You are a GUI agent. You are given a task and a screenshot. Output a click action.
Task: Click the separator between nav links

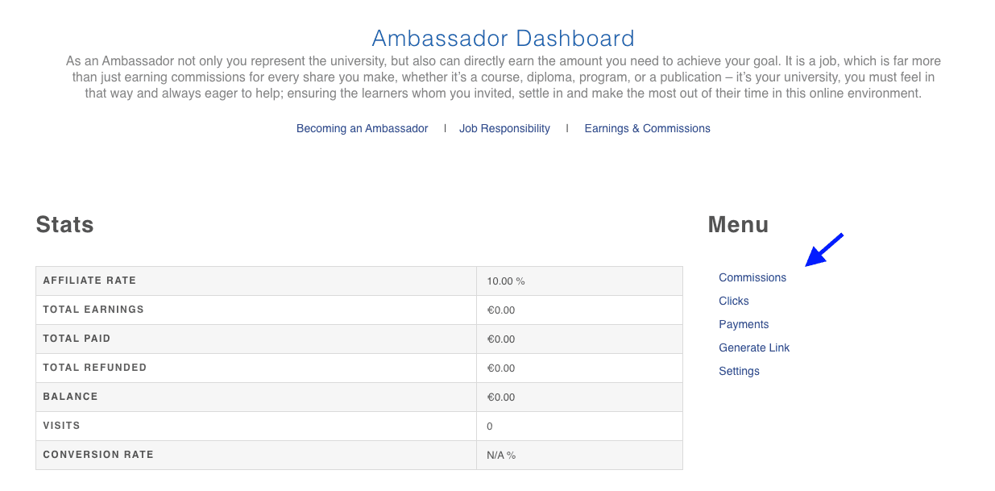click(445, 128)
